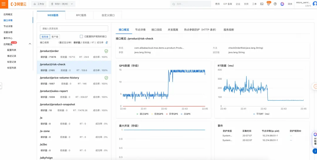
Task: Open the 热点参数防护（HTTP 请求）tab
Action: (201, 30)
